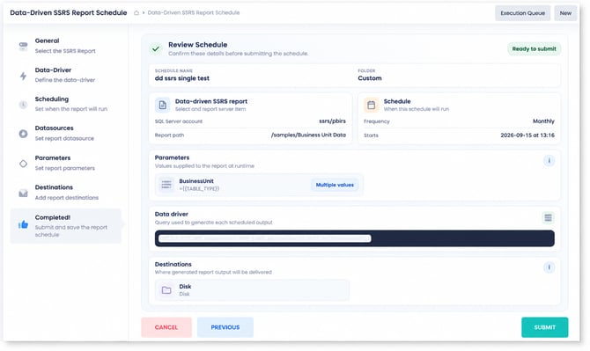Viewport: 590px width, 351px height.
Task: Click the Cancel button
Action: pos(166,327)
